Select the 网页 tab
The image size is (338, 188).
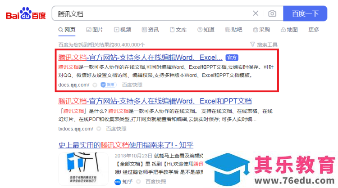(67, 30)
